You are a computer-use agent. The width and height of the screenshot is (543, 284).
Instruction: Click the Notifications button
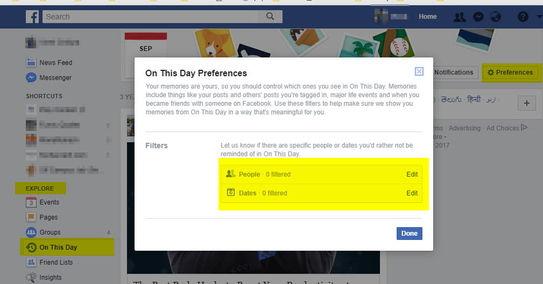454,72
